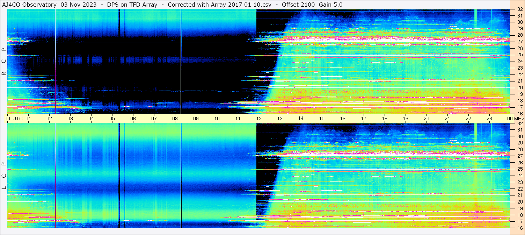
Task: Click the AJ4CO Observatory title text
Action: (x=29, y=5)
